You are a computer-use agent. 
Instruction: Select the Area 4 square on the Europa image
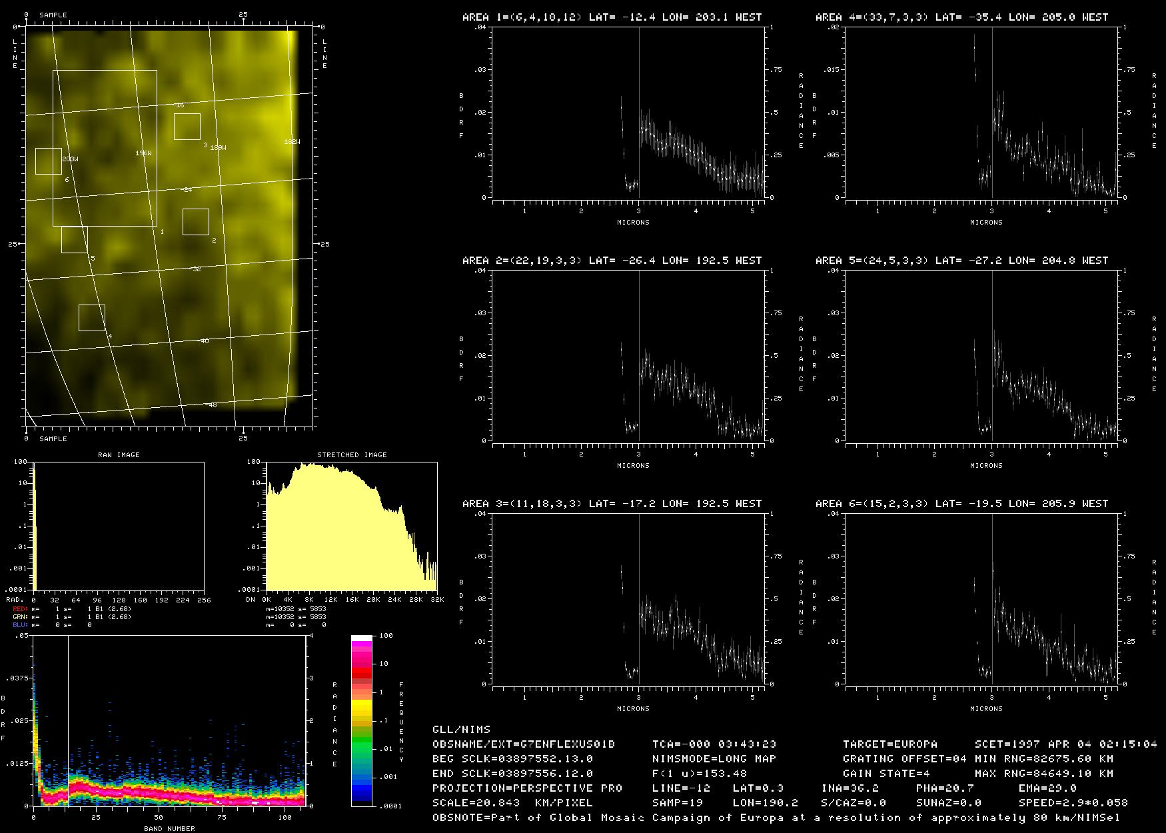coord(92,318)
